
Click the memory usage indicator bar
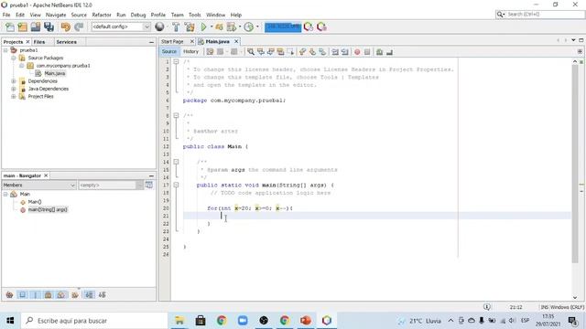[x=283, y=27]
